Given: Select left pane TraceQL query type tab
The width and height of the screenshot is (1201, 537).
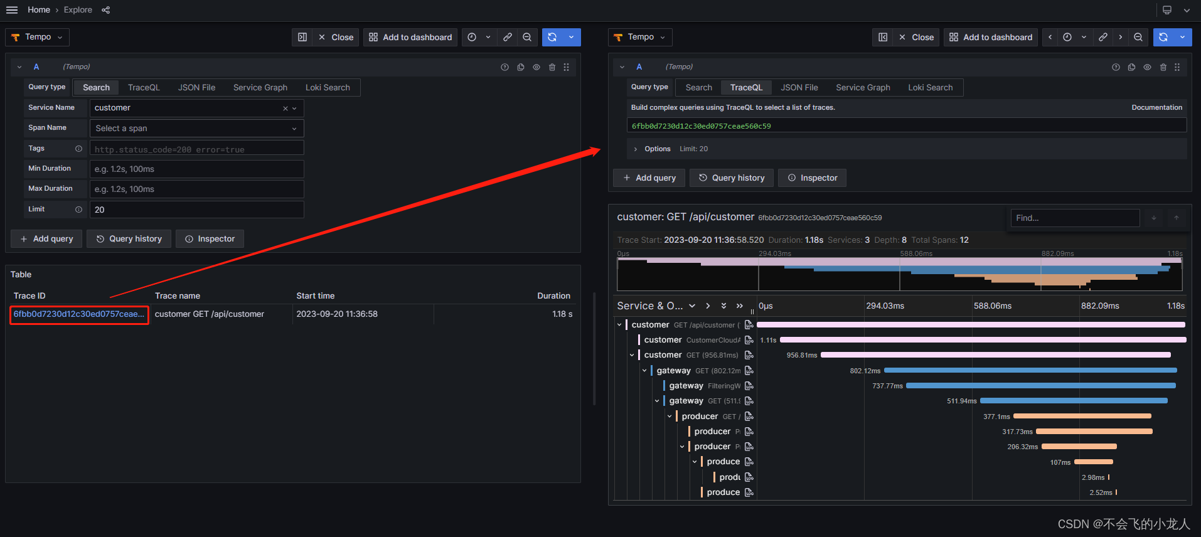Looking at the screenshot, I should [144, 88].
